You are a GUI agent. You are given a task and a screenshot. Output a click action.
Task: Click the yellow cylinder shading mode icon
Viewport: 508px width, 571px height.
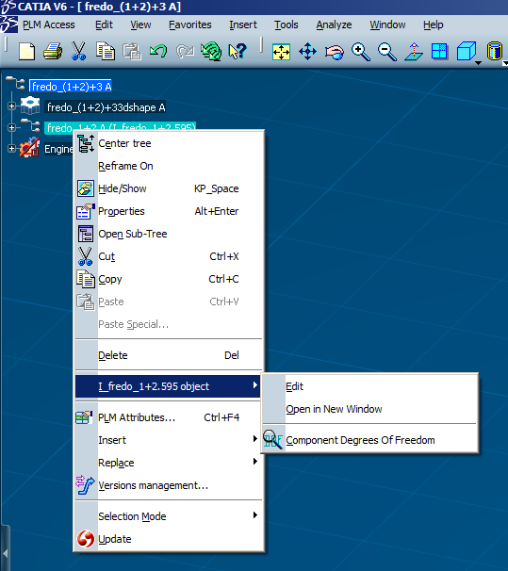tap(495, 51)
